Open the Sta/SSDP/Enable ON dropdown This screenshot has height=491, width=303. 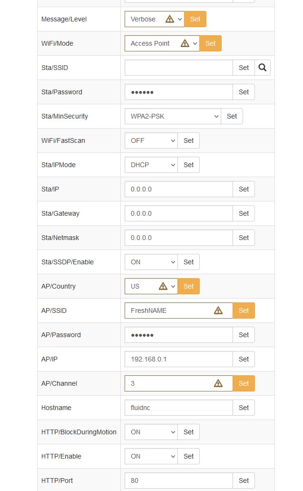(151, 262)
